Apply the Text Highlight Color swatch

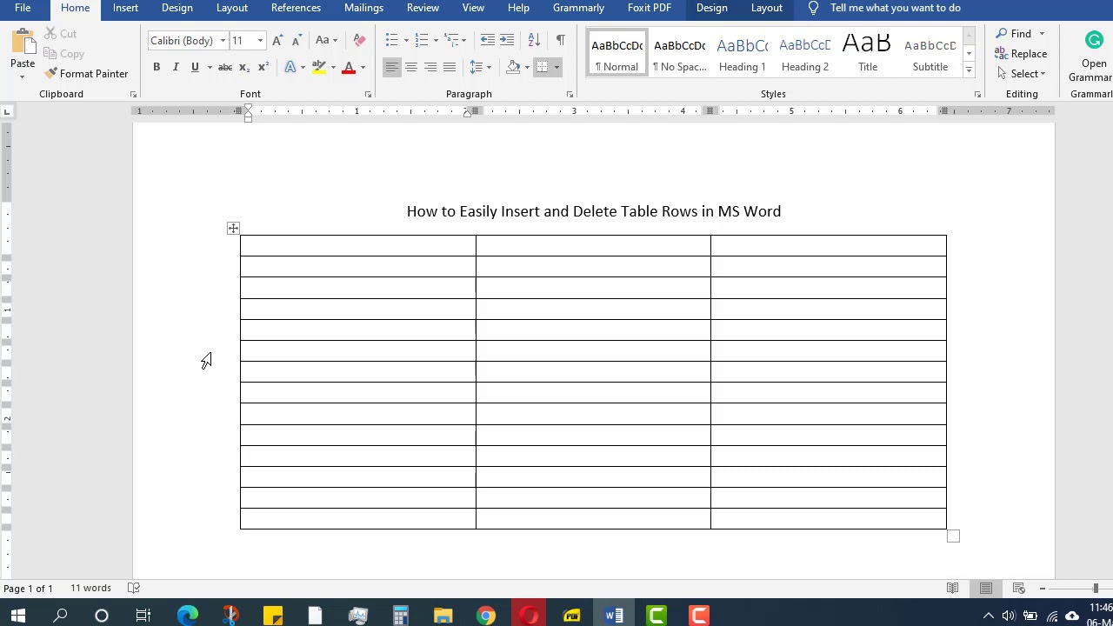coord(319,67)
